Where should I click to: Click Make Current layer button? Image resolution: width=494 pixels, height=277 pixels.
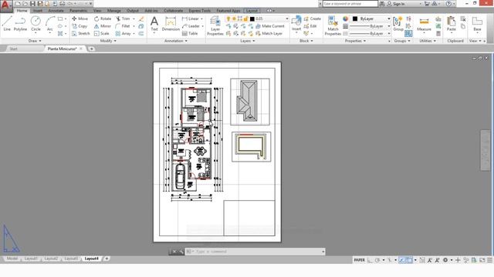tap(270, 26)
